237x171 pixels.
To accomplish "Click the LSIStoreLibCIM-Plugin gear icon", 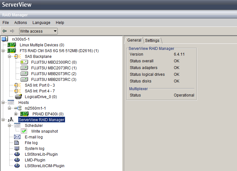I will pyautogui.click(x=17, y=166).
